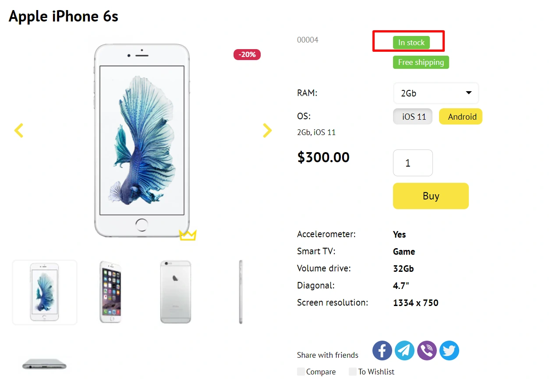The image size is (549, 381).
Task: Open the RAM 2Gb dropdown
Action: (436, 93)
